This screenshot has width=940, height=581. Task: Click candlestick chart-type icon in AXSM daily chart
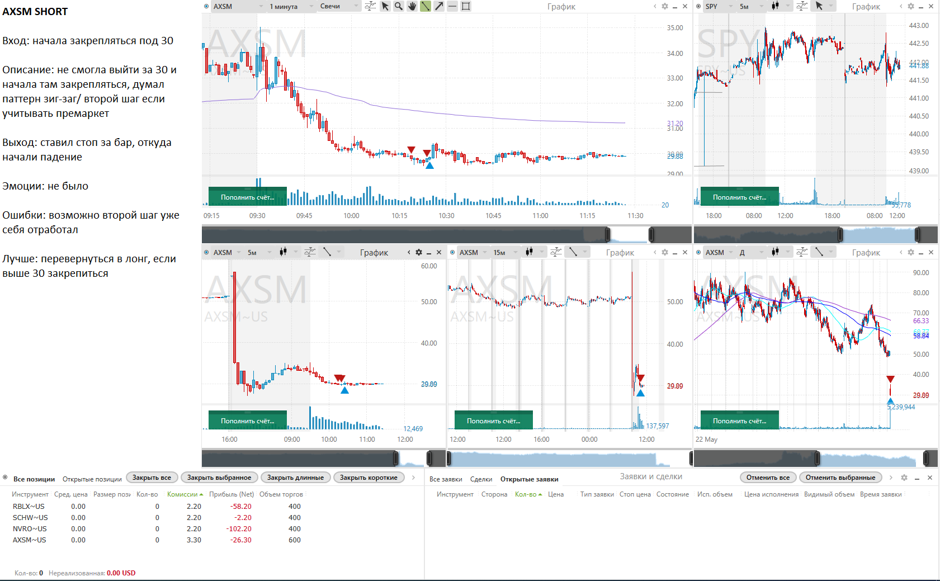(775, 252)
